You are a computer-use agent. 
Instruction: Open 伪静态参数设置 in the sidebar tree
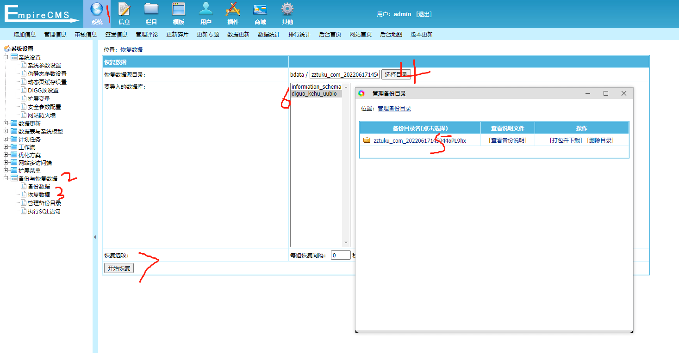pos(47,73)
